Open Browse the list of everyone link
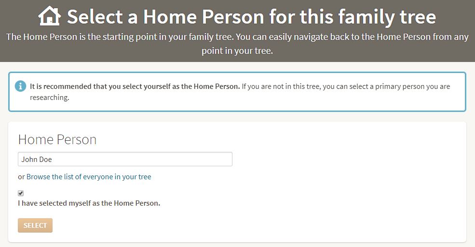Image resolution: width=475 pixels, height=247 pixels. point(89,177)
